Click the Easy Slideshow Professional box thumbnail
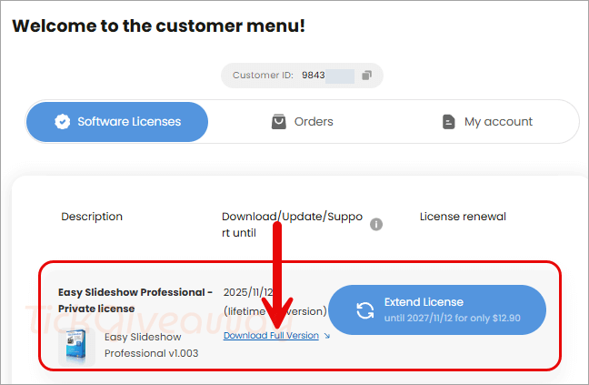 (76, 347)
